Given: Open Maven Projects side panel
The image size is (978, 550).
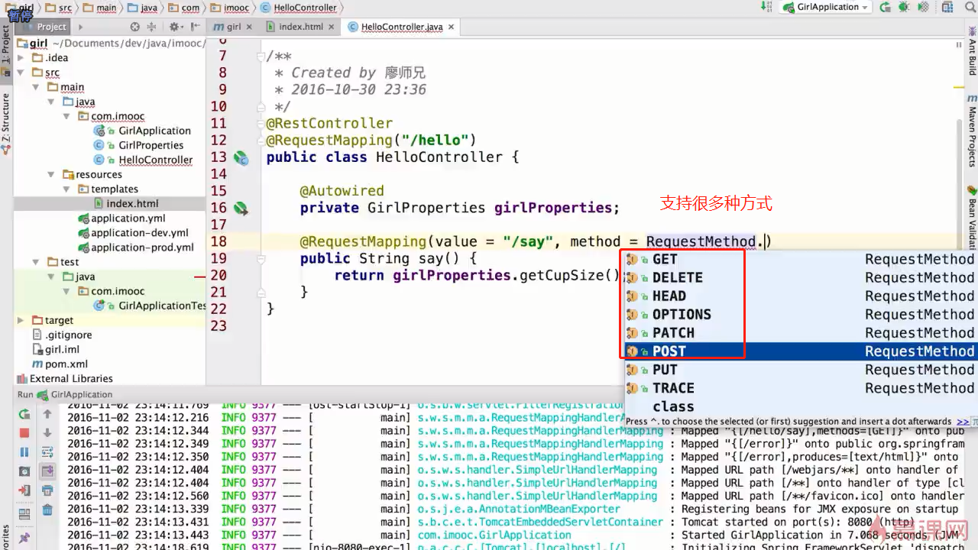Looking at the screenshot, I should pyautogui.click(x=972, y=132).
